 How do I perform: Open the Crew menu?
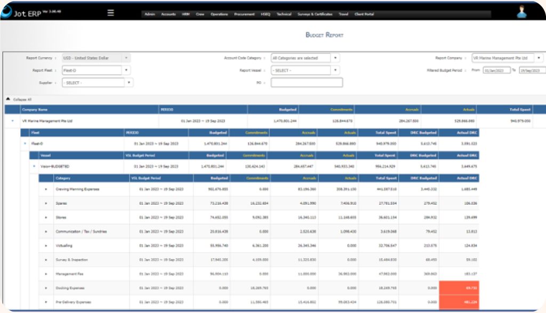(x=200, y=14)
